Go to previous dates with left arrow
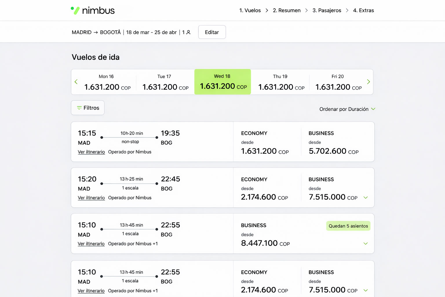Viewport: 445px width, 297px height. (x=76, y=82)
